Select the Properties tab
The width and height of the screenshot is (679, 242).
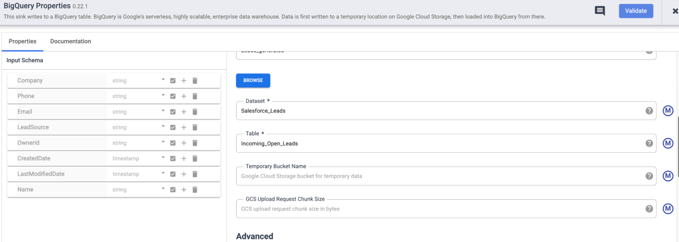click(x=22, y=41)
